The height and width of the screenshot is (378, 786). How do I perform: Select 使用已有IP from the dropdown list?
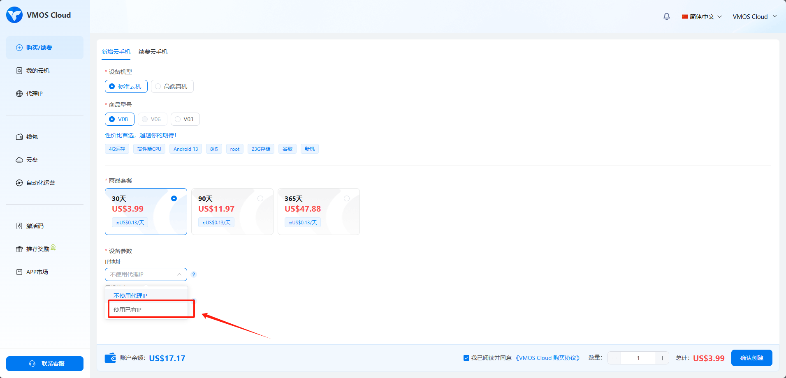click(x=128, y=310)
